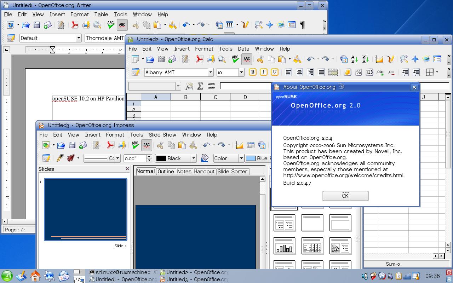Screen dimensions: 453x283
Task: Click the Save icon in Writer's toolbar
Action: [37, 25]
